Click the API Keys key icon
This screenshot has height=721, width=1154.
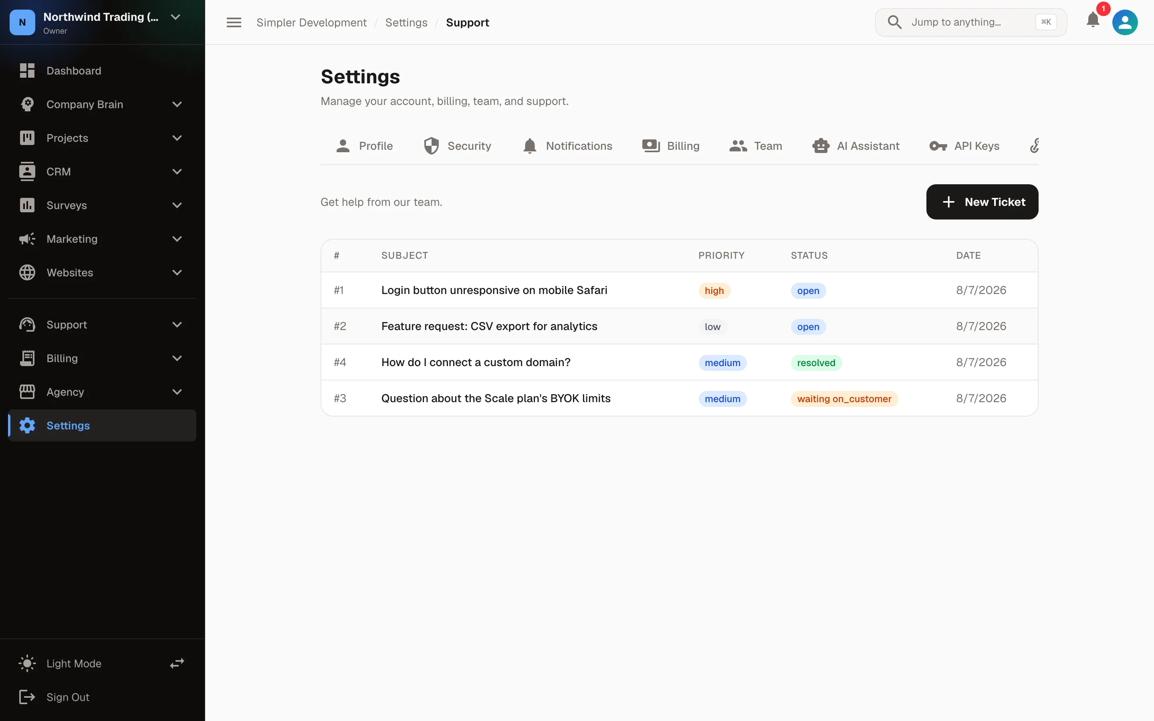[x=938, y=145]
